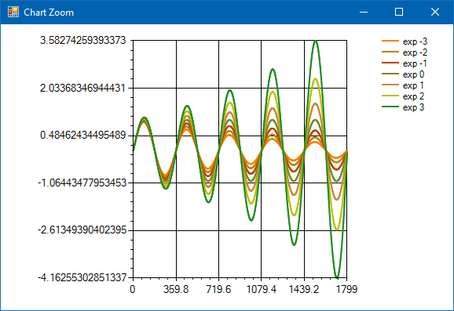Click x-axis label 0
The height and width of the screenshot is (311, 454).
tap(132, 289)
